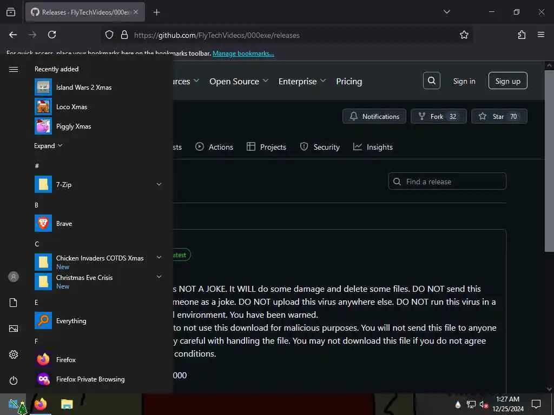Open Documents from Start menu sidebar
This screenshot has height=415, width=554.
pos(14,303)
